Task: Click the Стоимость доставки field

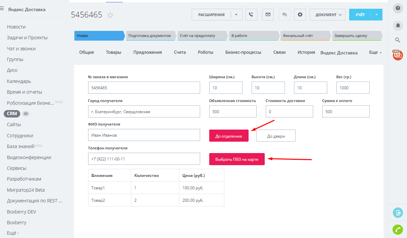Action: (x=289, y=111)
